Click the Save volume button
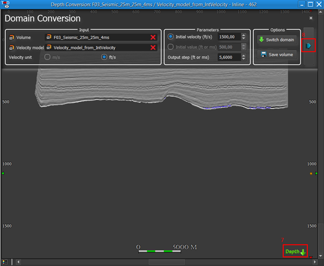This screenshot has height=266, width=324. point(277,55)
